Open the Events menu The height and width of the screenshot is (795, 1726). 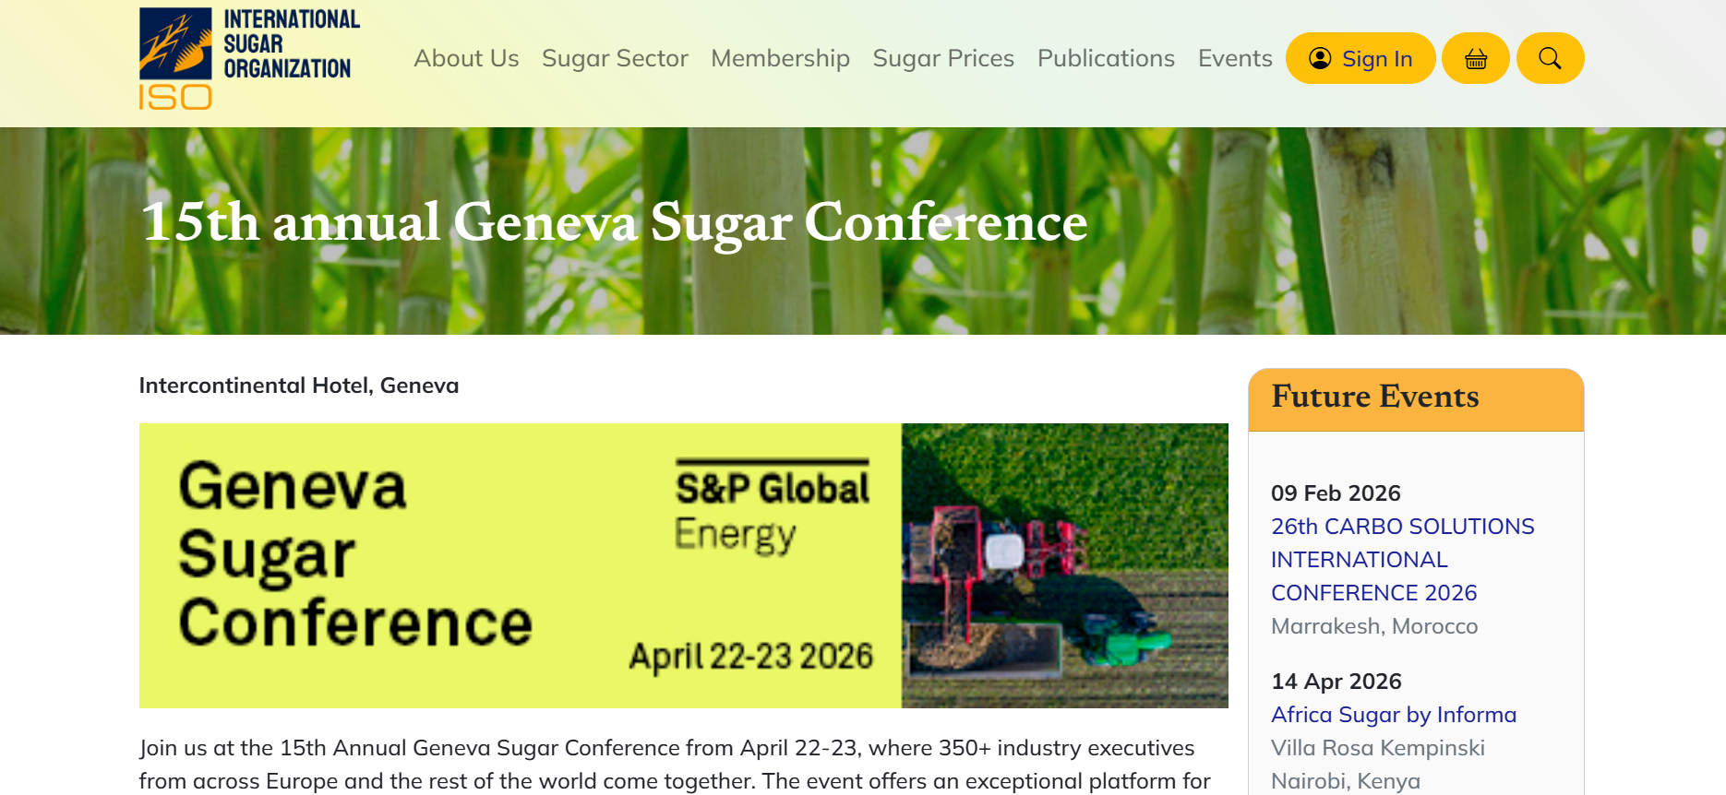1234,57
